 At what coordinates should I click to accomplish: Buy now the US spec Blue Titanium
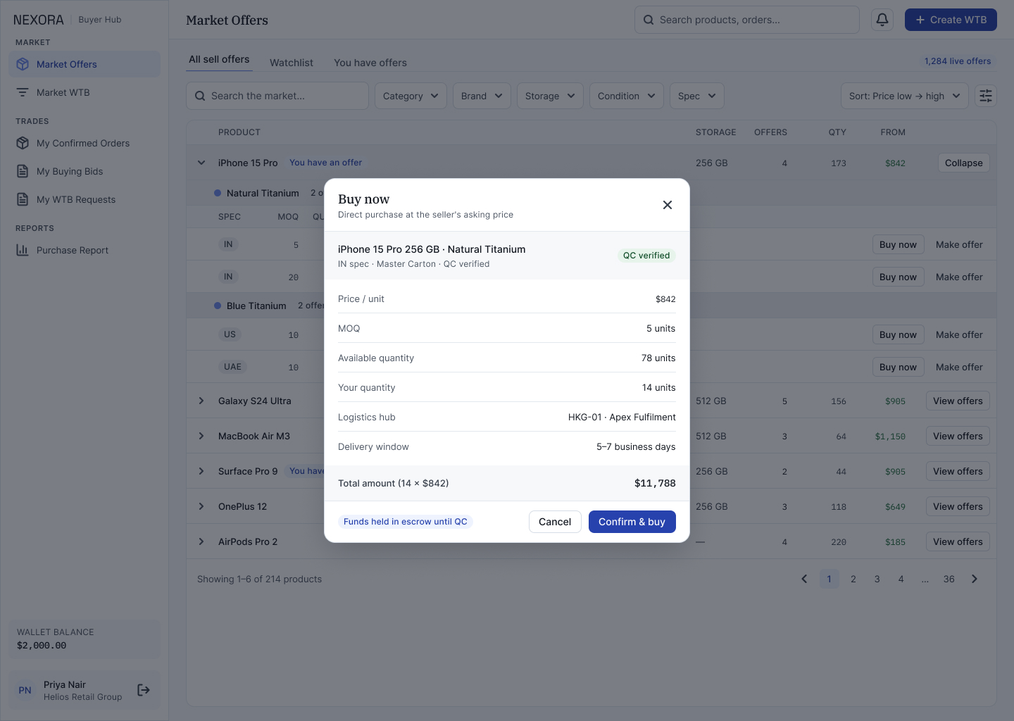click(x=898, y=334)
